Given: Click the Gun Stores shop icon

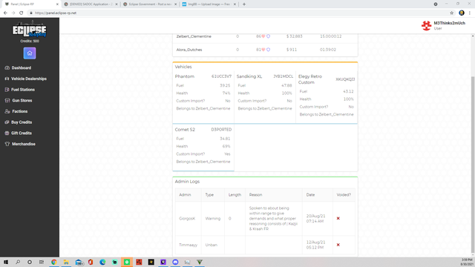Looking at the screenshot, I should click(x=7, y=101).
